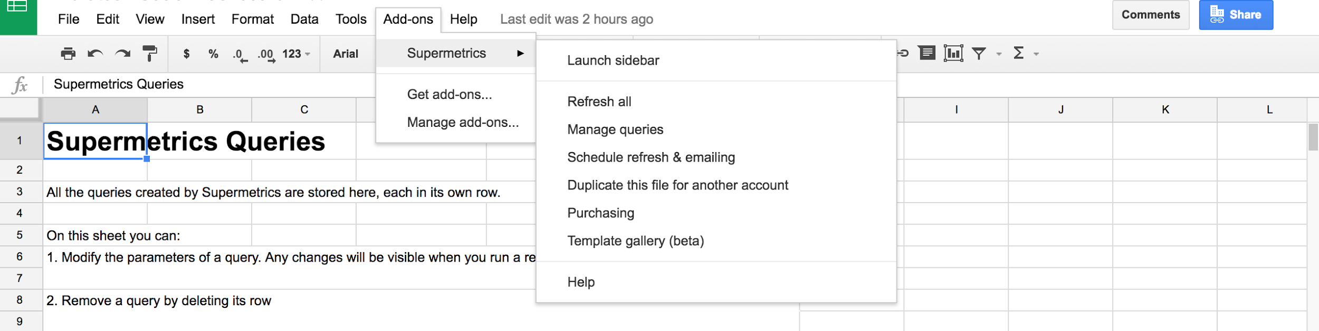Open Schedule refresh & emailing
1319x331 pixels.
pyautogui.click(x=651, y=157)
